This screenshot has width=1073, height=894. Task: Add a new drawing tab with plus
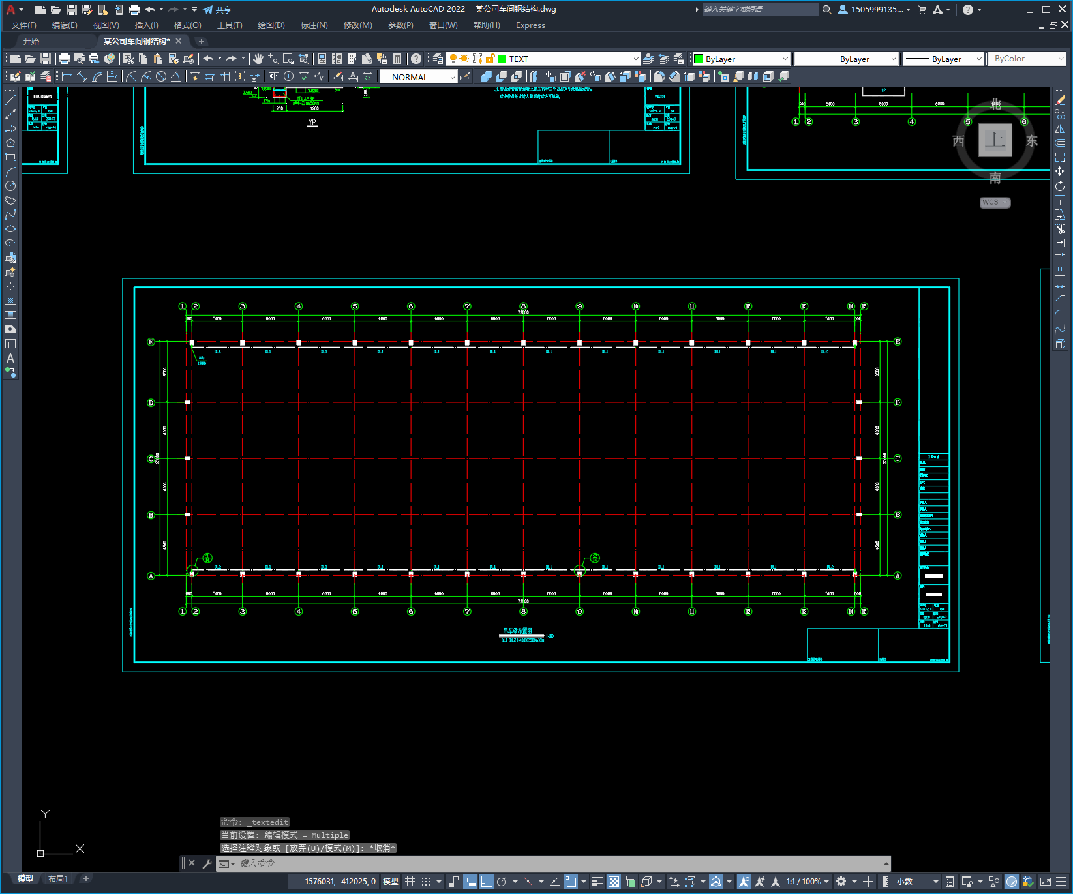pyautogui.click(x=202, y=41)
